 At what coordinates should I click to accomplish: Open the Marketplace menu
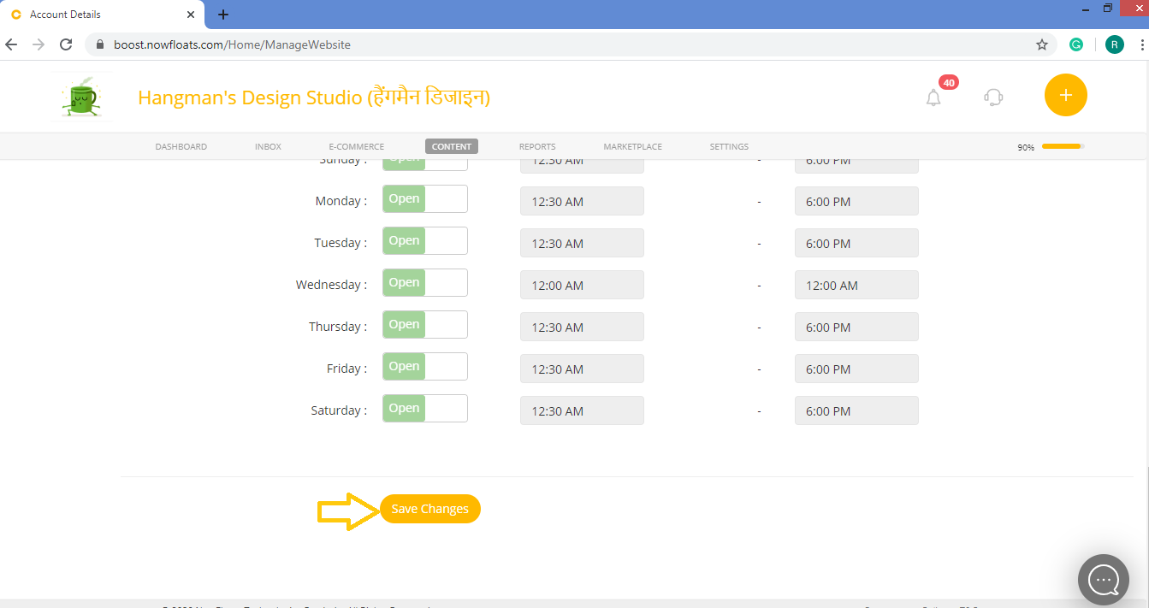(x=633, y=147)
